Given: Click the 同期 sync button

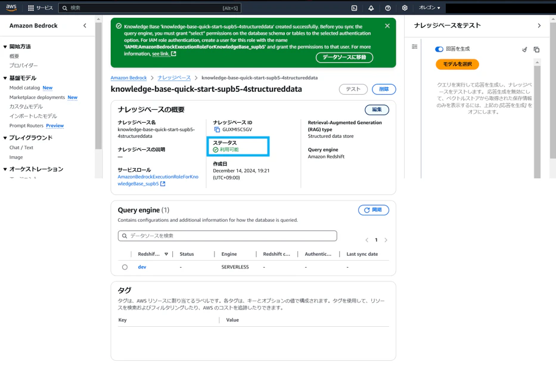Looking at the screenshot, I should 374,210.
